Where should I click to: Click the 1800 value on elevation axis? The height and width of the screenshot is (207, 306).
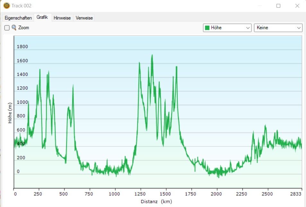pos(22,47)
